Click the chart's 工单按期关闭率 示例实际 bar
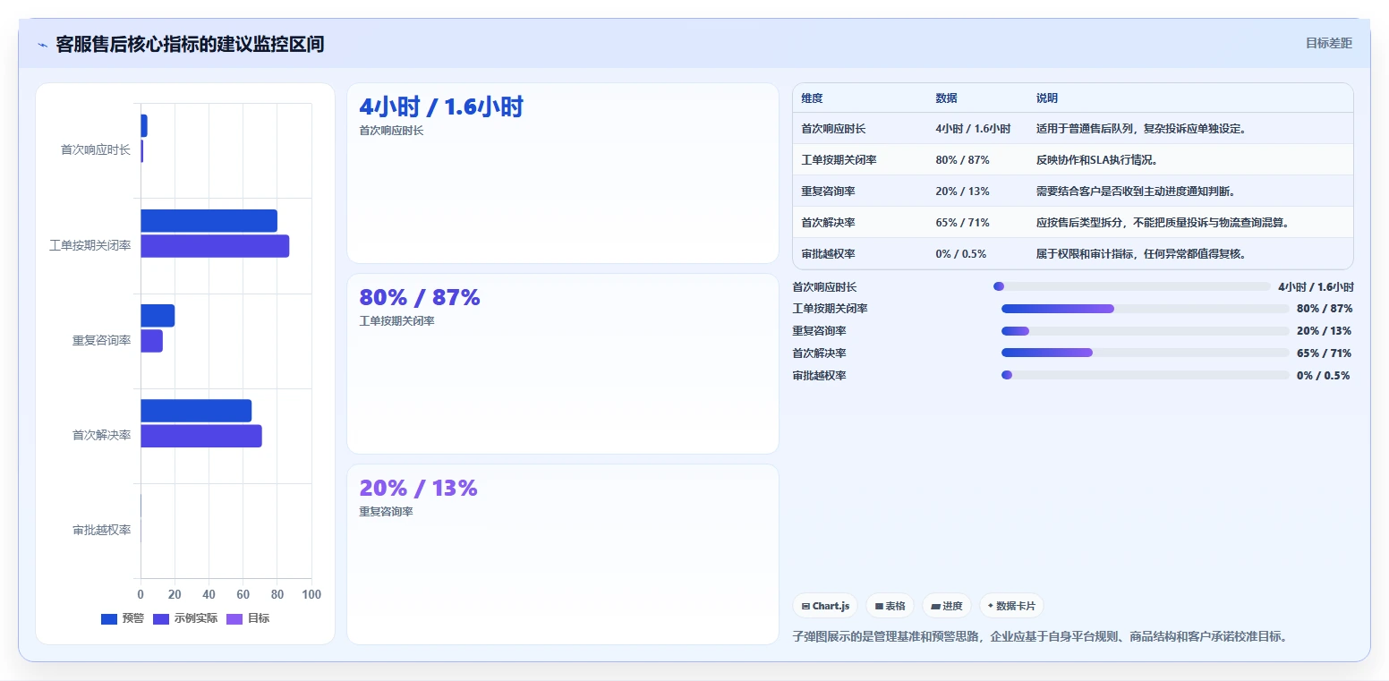Image resolution: width=1389 pixels, height=681 pixels. click(x=215, y=246)
